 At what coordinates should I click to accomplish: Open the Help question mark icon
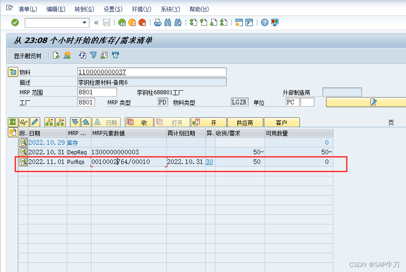(264, 22)
